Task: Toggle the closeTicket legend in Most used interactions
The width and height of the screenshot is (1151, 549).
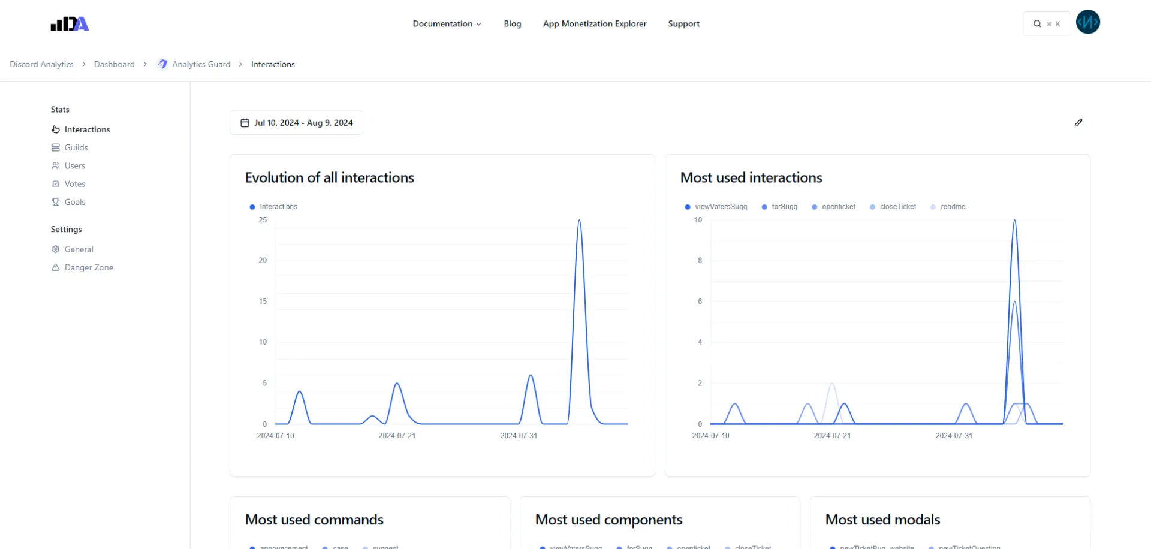Action: pyautogui.click(x=893, y=207)
